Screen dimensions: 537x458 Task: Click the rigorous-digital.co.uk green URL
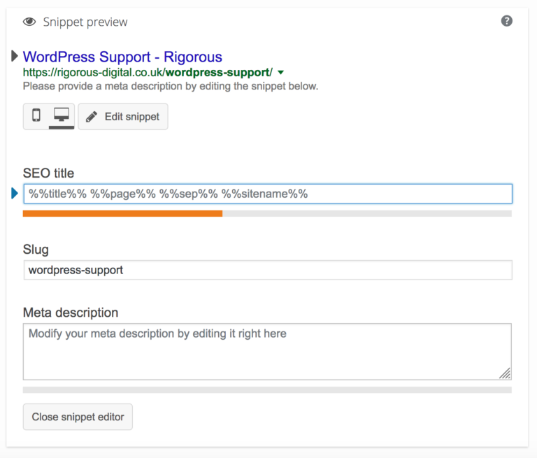[x=148, y=73]
